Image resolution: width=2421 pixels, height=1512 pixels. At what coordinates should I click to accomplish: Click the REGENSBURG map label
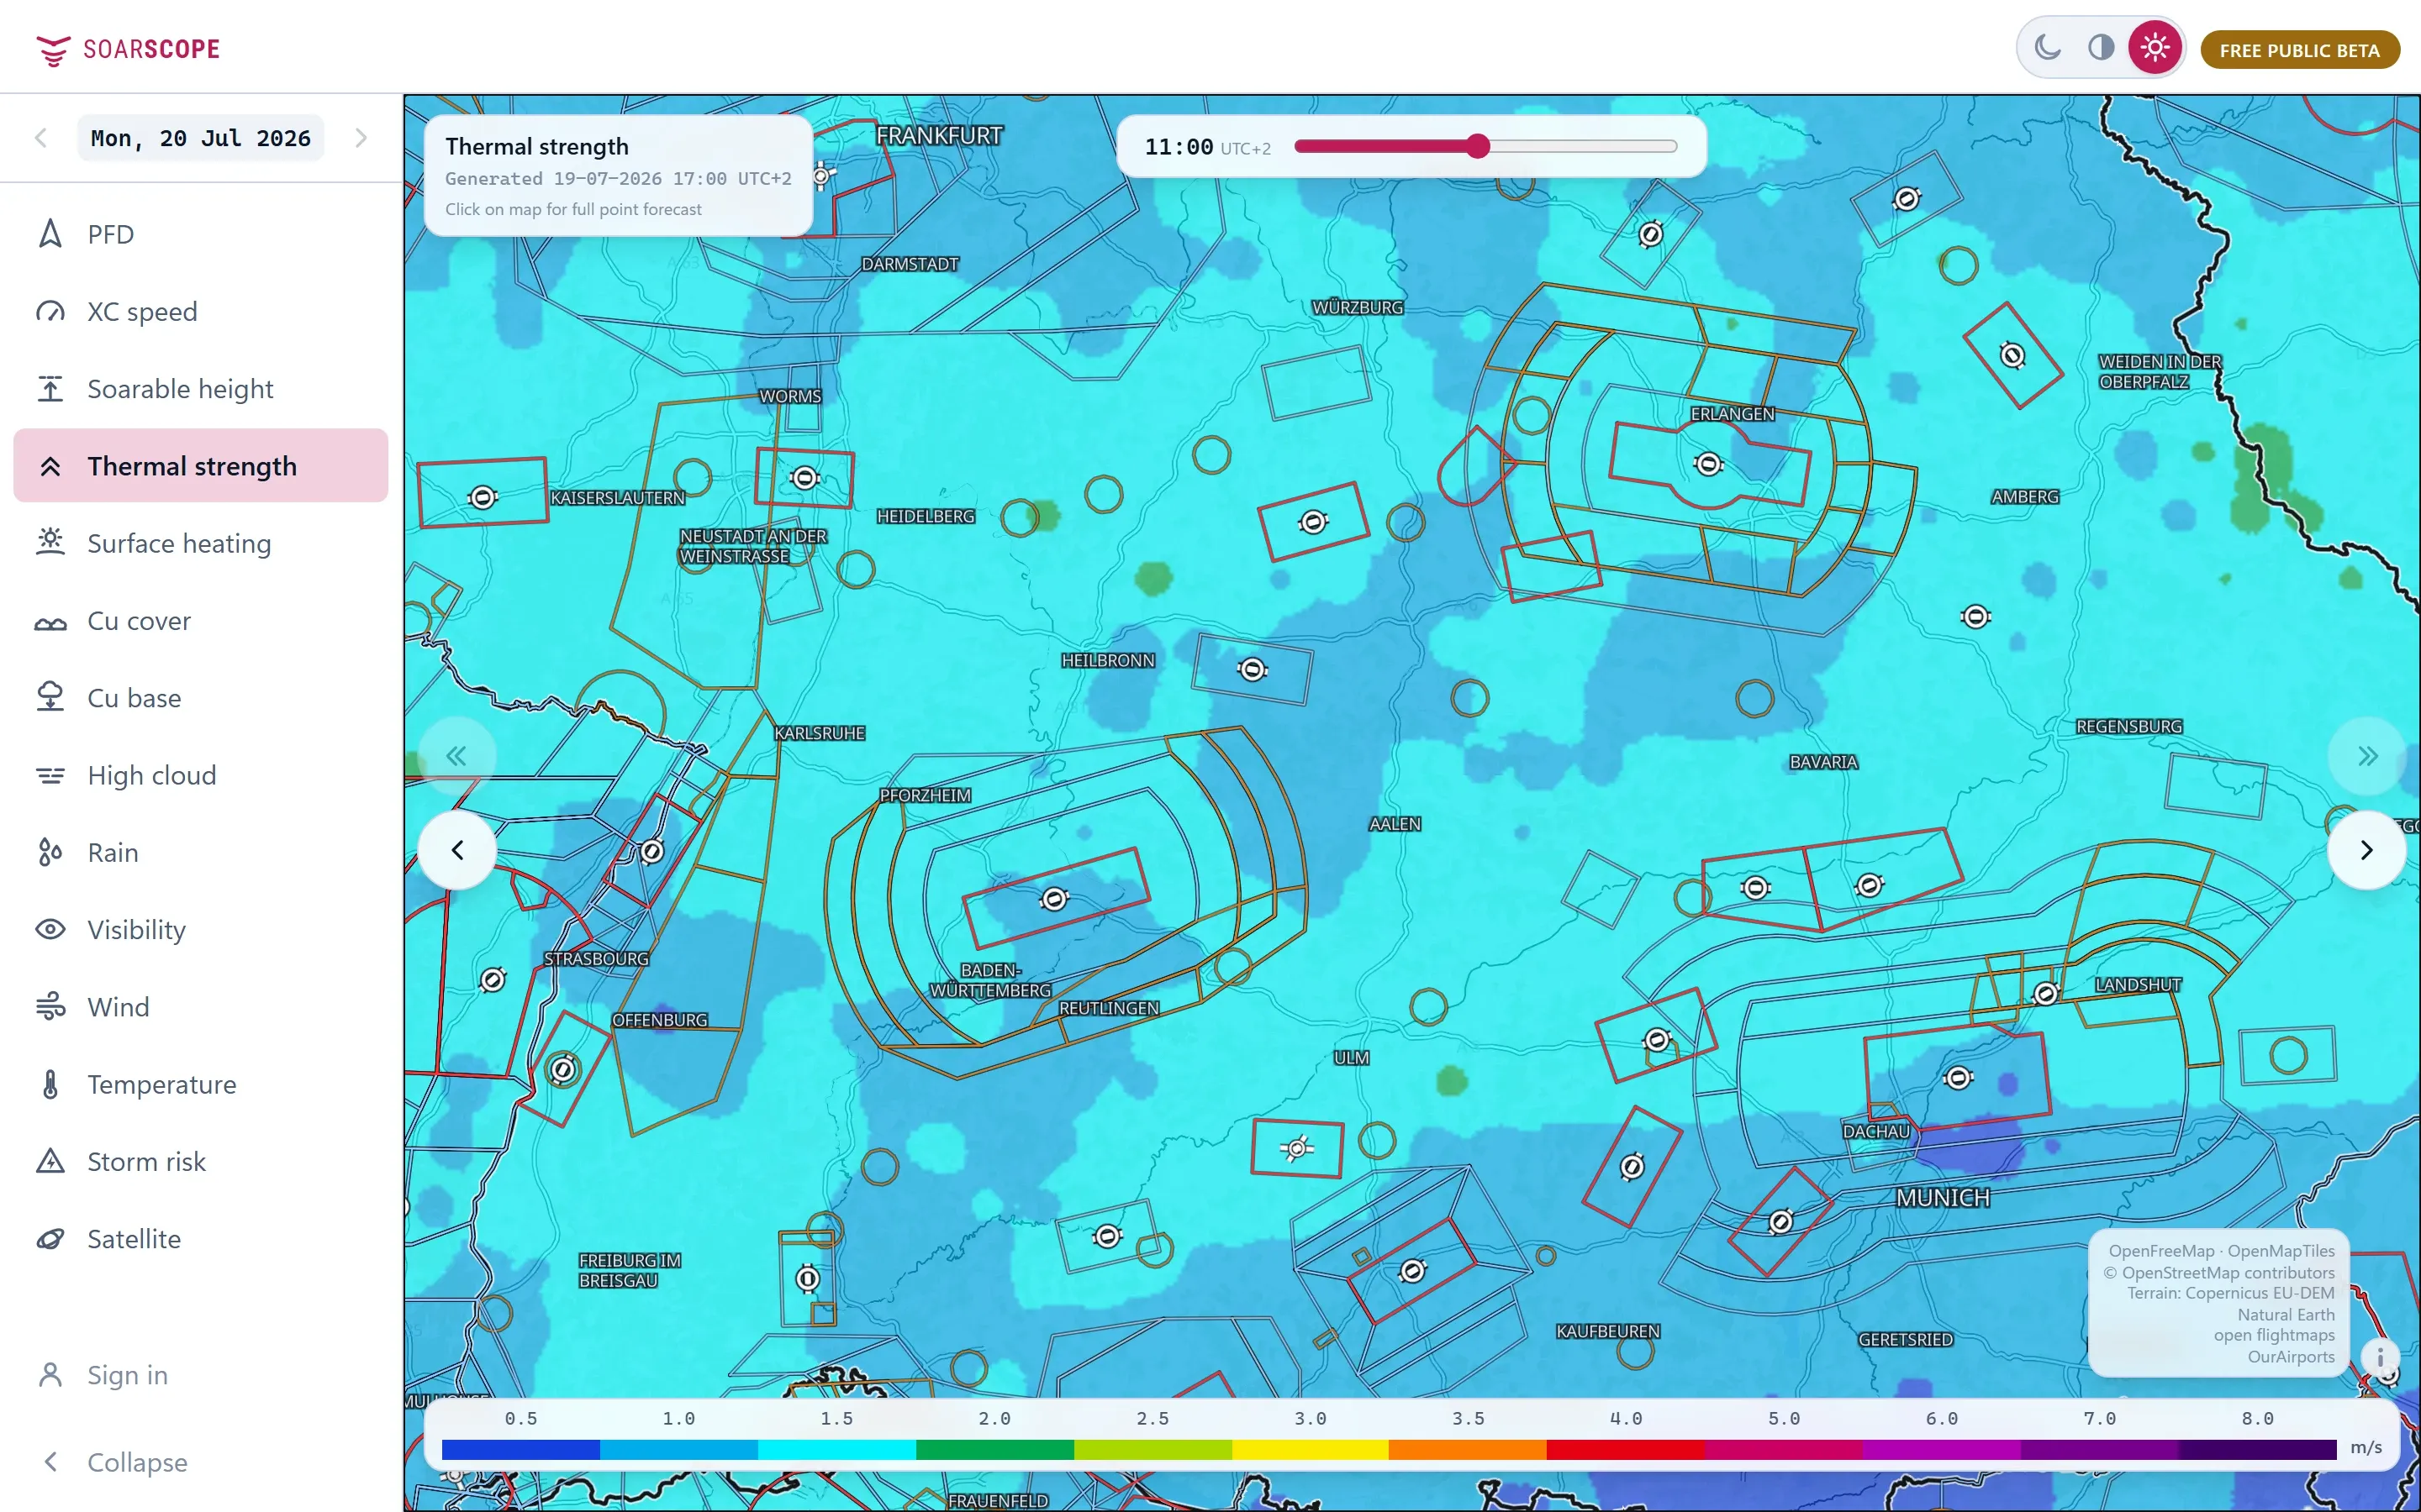2128,727
